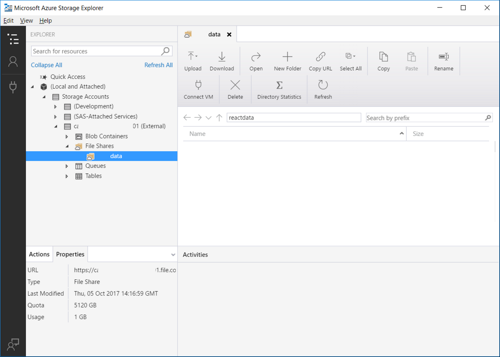This screenshot has width=500, height=357.
Task: Navigate forward with the right arrow
Action: point(198,118)
